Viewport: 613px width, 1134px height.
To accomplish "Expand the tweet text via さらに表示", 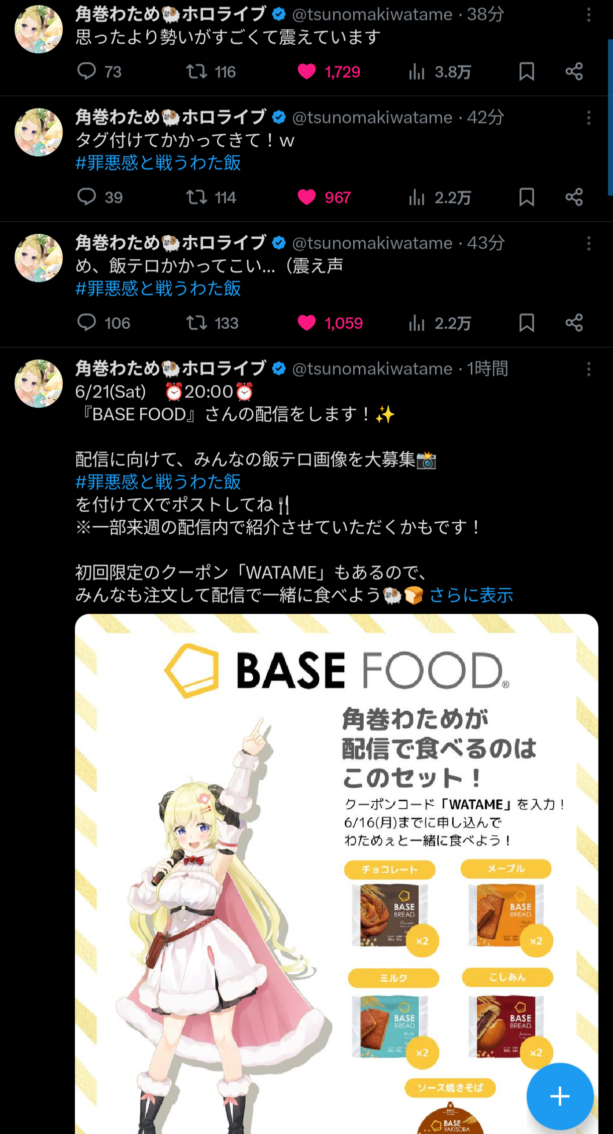I will [x=471, y=595].
